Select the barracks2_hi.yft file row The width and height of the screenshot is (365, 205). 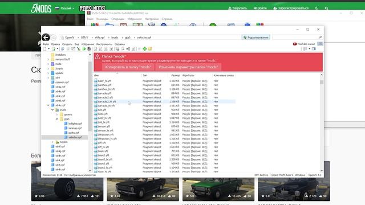coord(164,101)
